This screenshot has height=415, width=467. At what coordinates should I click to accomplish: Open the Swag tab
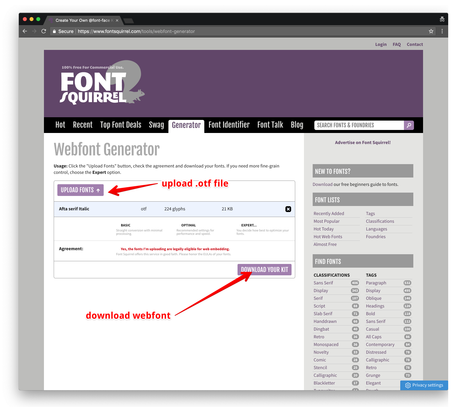click(156, 125)
